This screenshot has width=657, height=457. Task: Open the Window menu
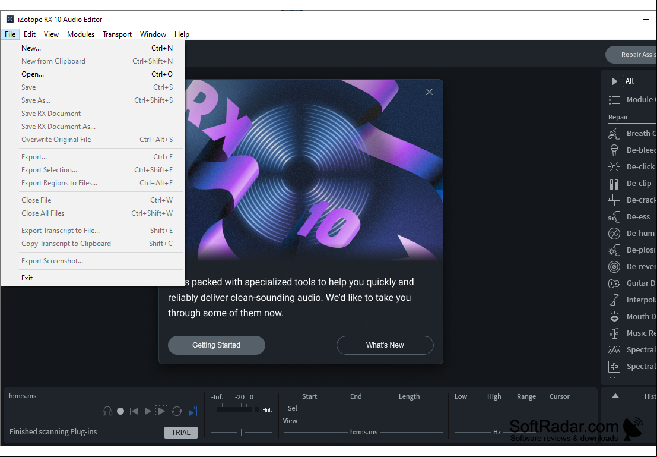tap(153, 34)
